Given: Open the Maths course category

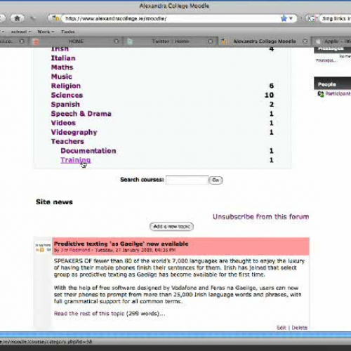Looking at the screenshot, I should pyautogui.click(x=62, y=67).
